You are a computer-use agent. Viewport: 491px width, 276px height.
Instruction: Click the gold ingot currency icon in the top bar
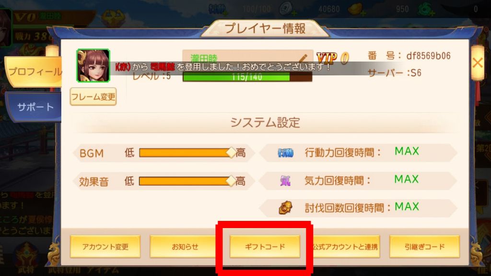click(x=356, y=9)
